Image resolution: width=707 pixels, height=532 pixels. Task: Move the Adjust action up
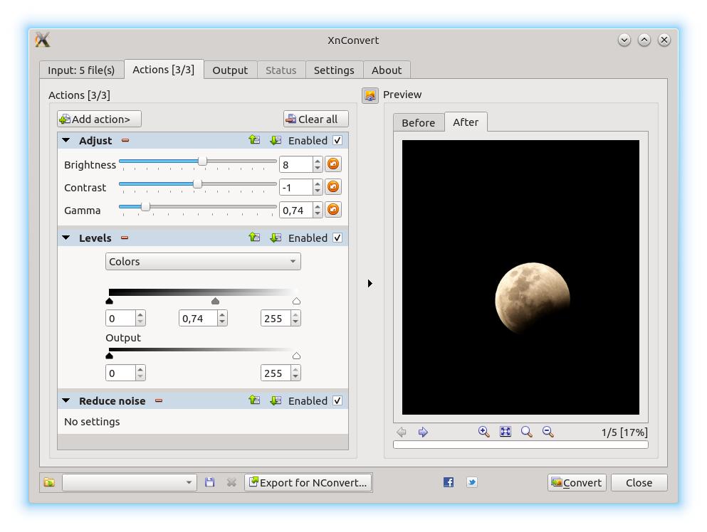coord(254,140)
